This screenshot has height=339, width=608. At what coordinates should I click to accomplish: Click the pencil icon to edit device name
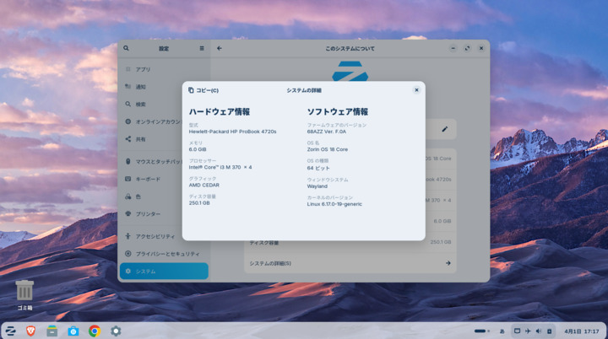445,129
